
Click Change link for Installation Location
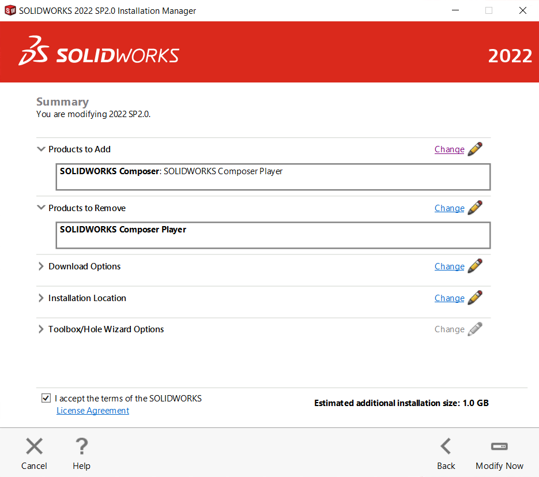[449, 298]
